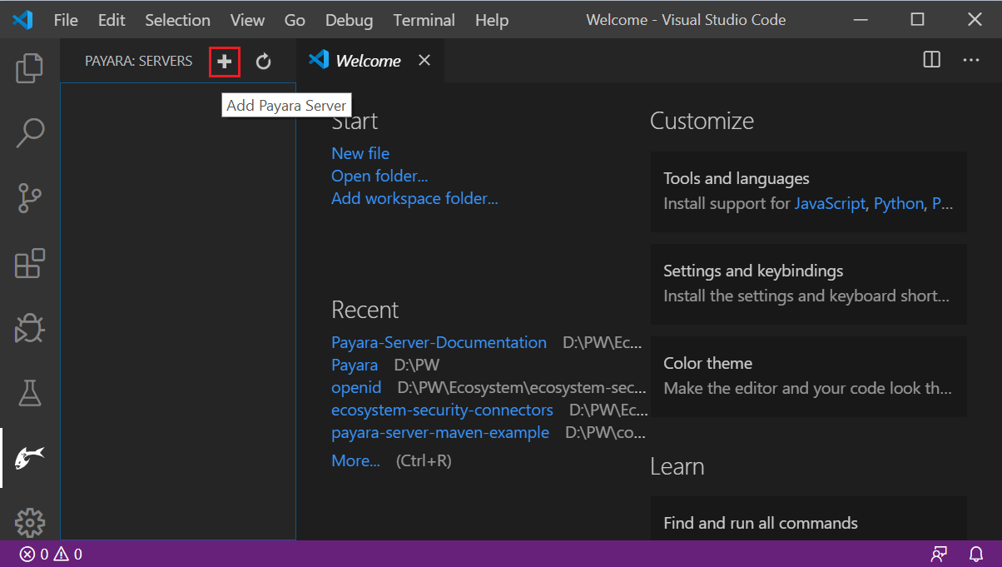Open the Debug view with bug icon

pyautogui.click(x=30, y=328)
